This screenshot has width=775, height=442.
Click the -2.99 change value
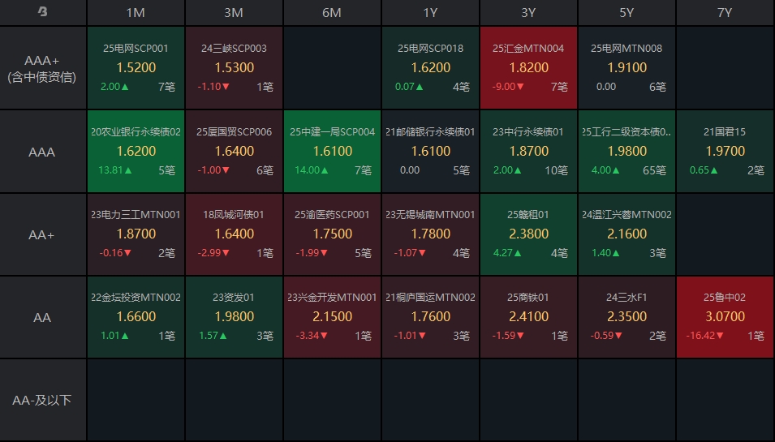(209, 253)
